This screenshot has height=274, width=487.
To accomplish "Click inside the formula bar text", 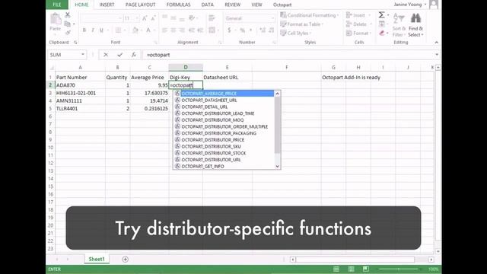I will pyautogui.click(x=159, y=55).
